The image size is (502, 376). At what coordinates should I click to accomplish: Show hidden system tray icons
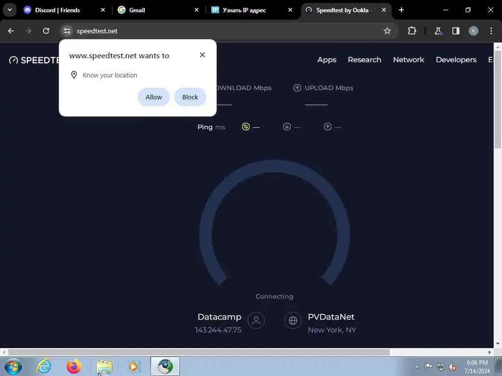(x=417, y=367)
